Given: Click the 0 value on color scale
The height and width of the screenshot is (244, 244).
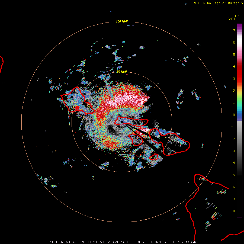Looking at the screenshot, I should pyautogui.click(x=234, y=115).
